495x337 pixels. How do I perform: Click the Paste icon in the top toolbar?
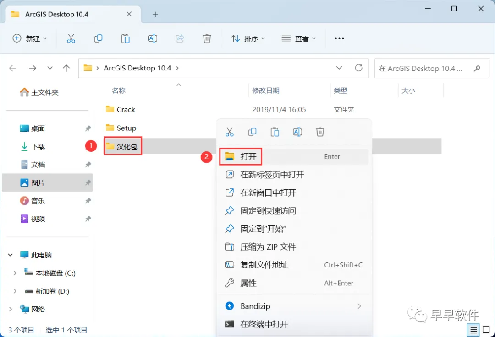pyautogui.click(x=125, y=38)
